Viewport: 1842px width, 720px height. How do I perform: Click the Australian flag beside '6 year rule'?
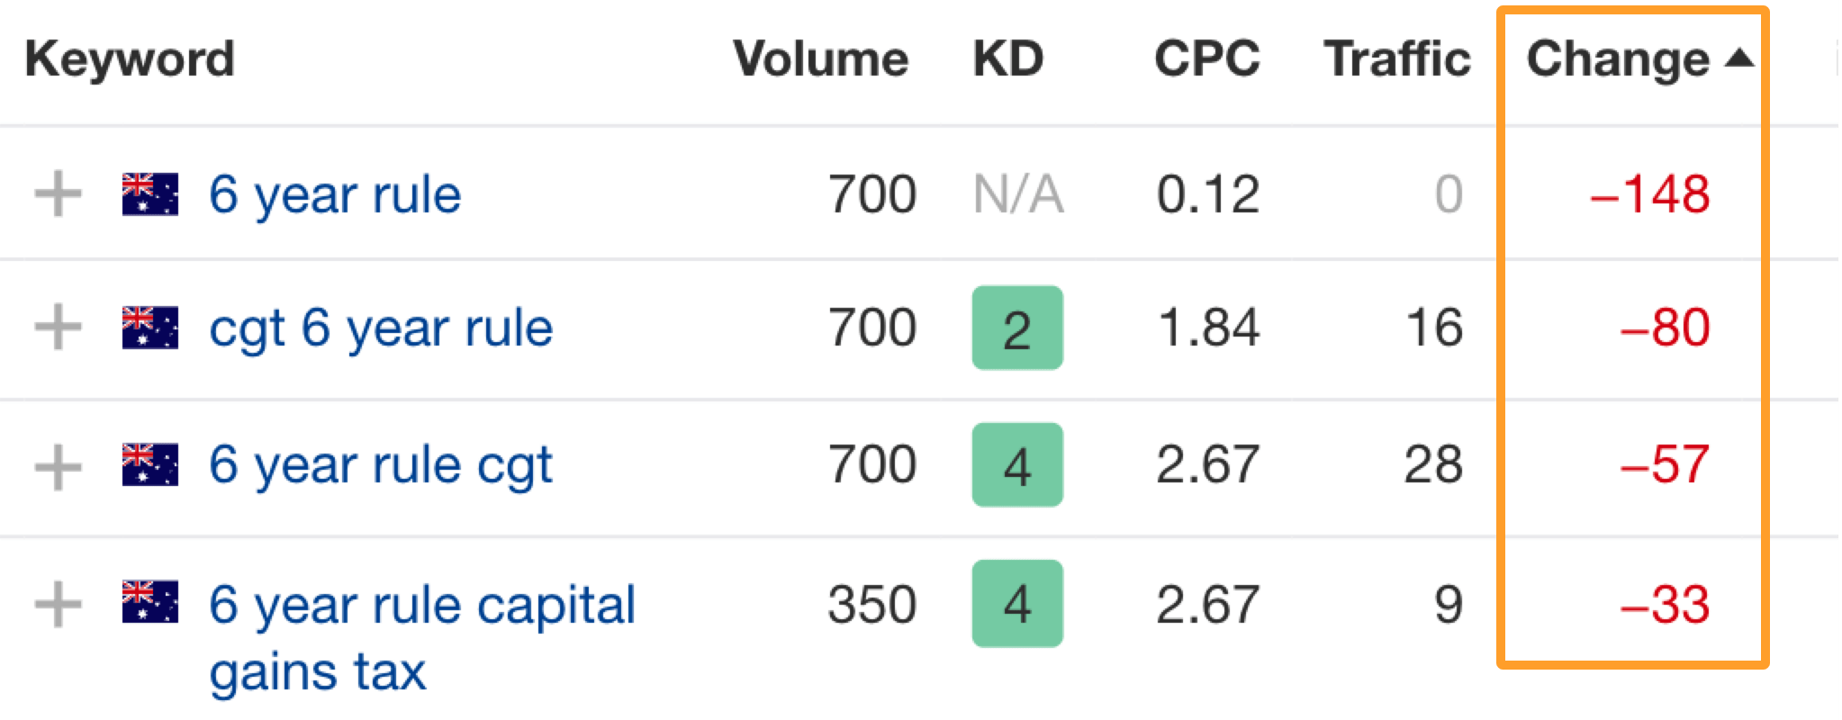pos(150,194)
